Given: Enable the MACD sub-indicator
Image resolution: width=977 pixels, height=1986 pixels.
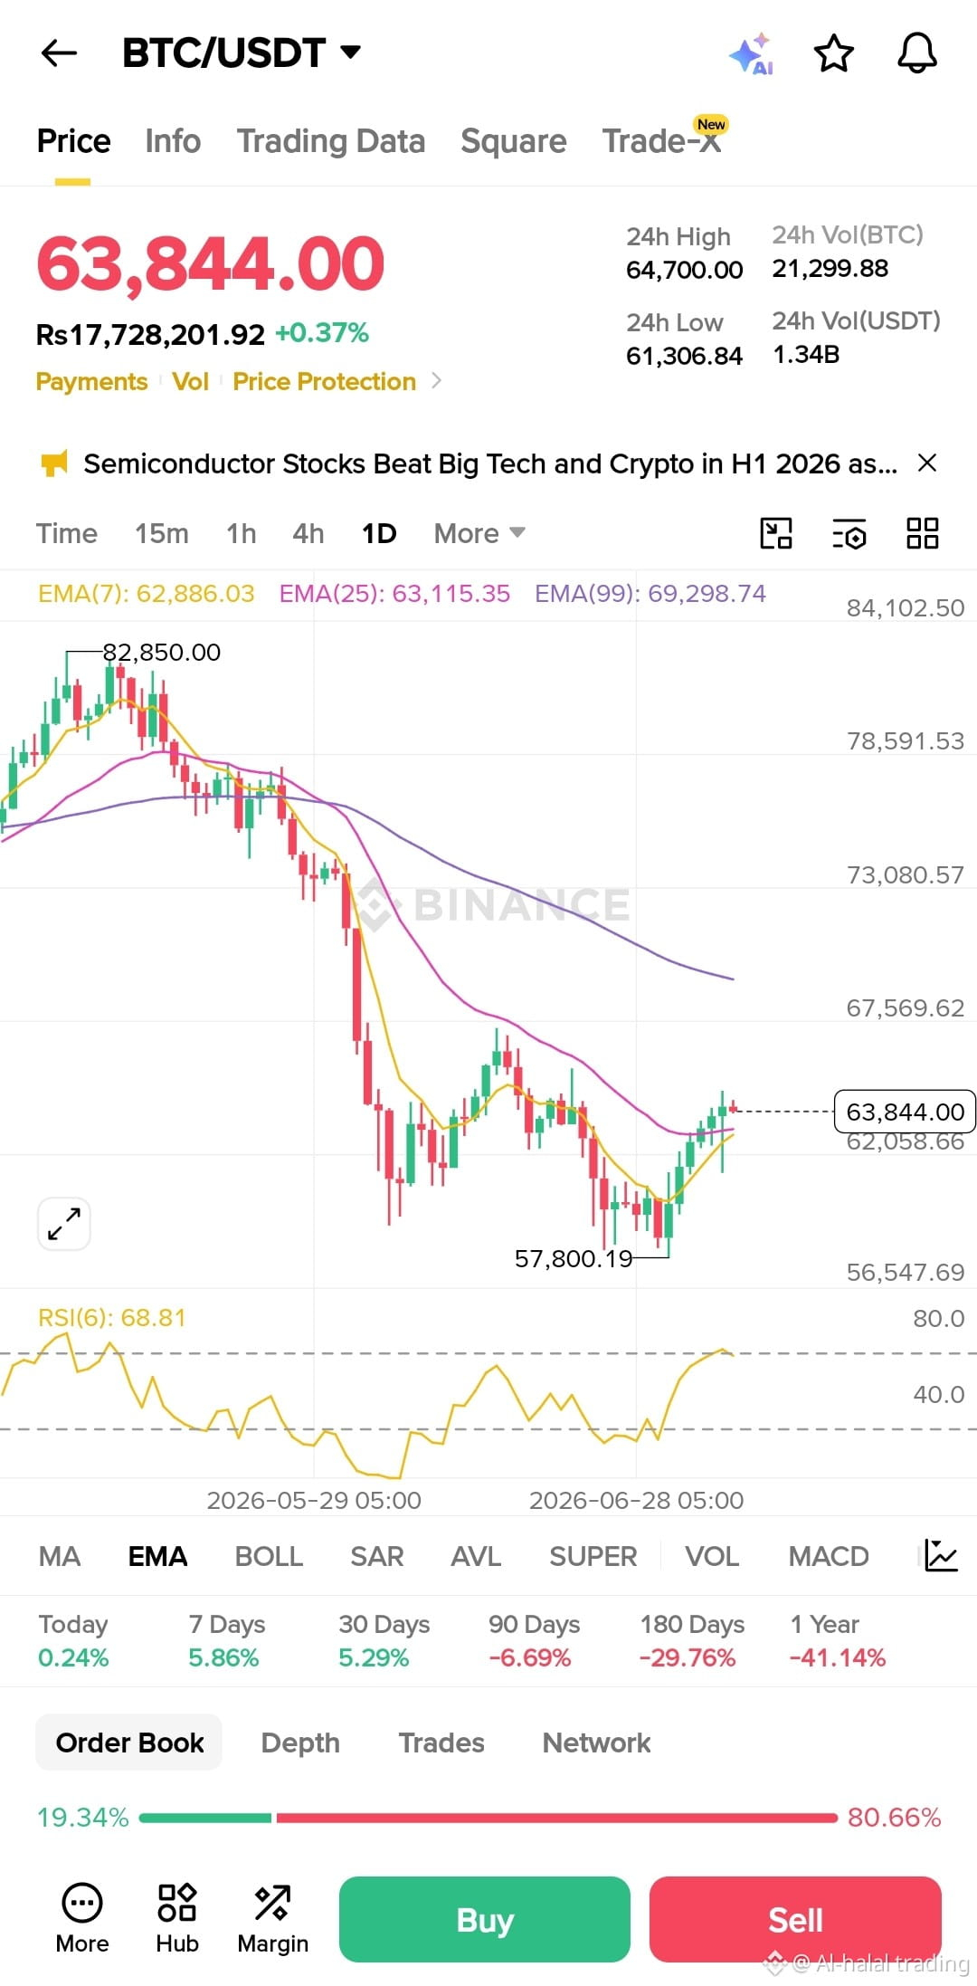Looking at the screenshot, I should pos(829,1556).
